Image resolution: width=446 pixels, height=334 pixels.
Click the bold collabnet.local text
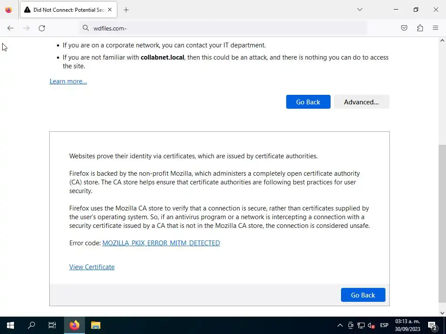click(x=162, y=57)
